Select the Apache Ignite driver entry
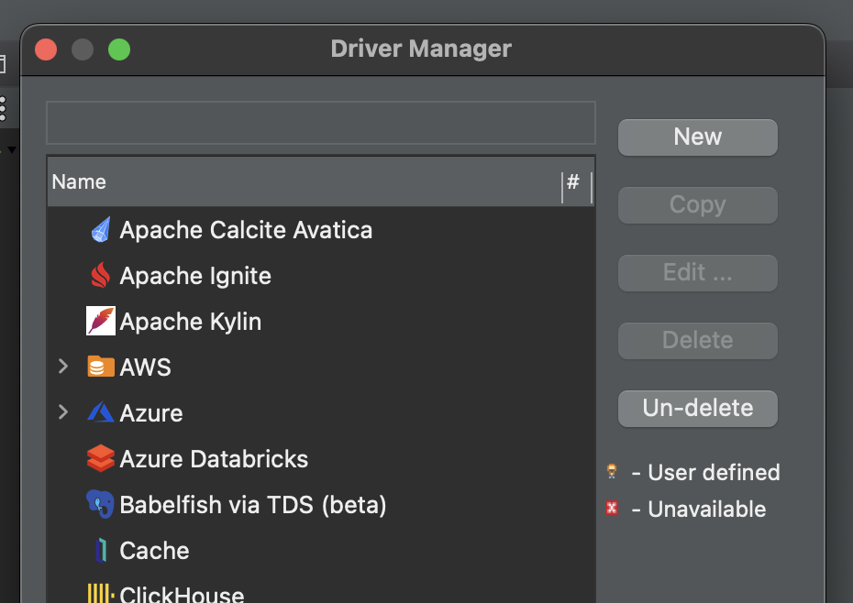Screen dimensions: 853x603 (x=195, y=276)
